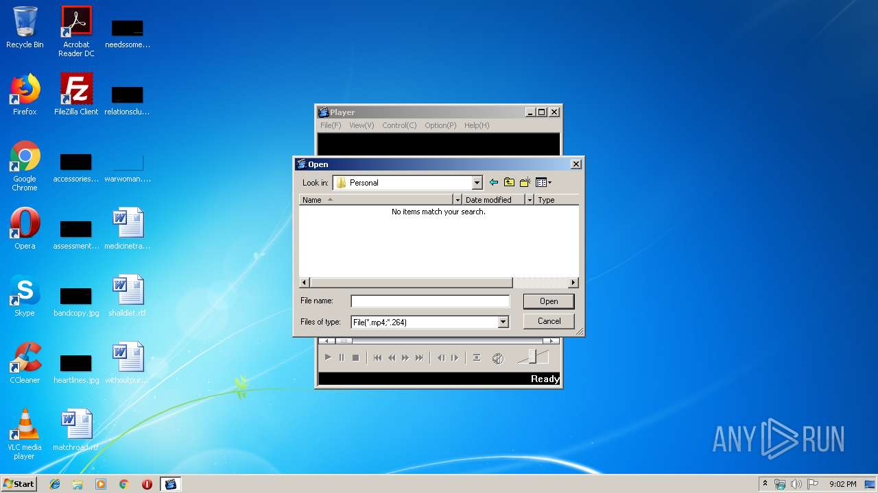Toggle full-screen display icon in Player

click(477, 358)
